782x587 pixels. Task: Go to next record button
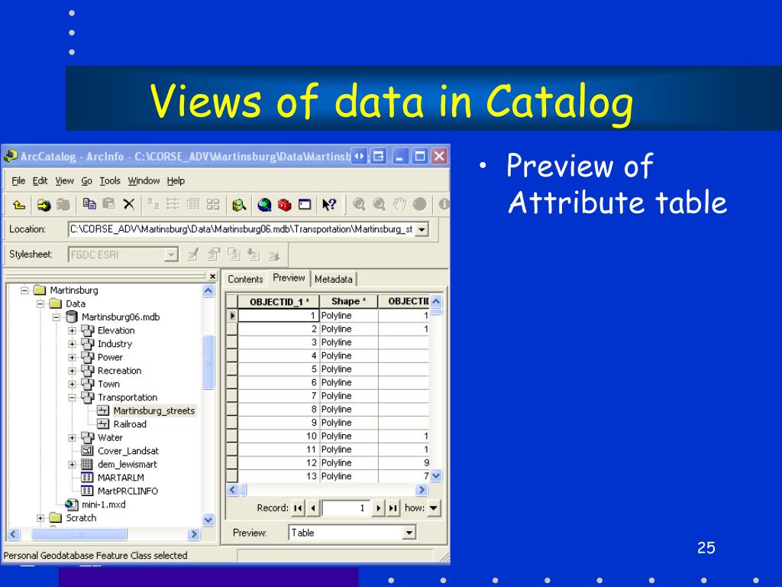[x=379, y=508]
